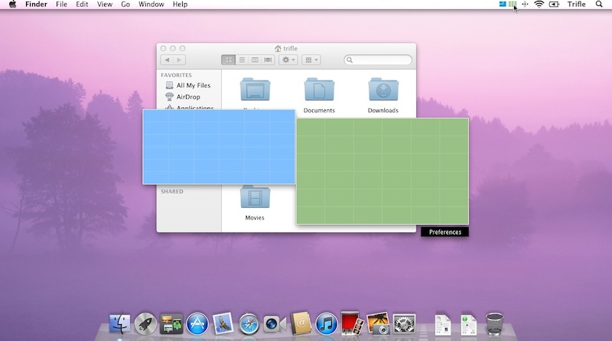Click the Preferences button
Screen dimensions: 612x341
pos(444,232)
